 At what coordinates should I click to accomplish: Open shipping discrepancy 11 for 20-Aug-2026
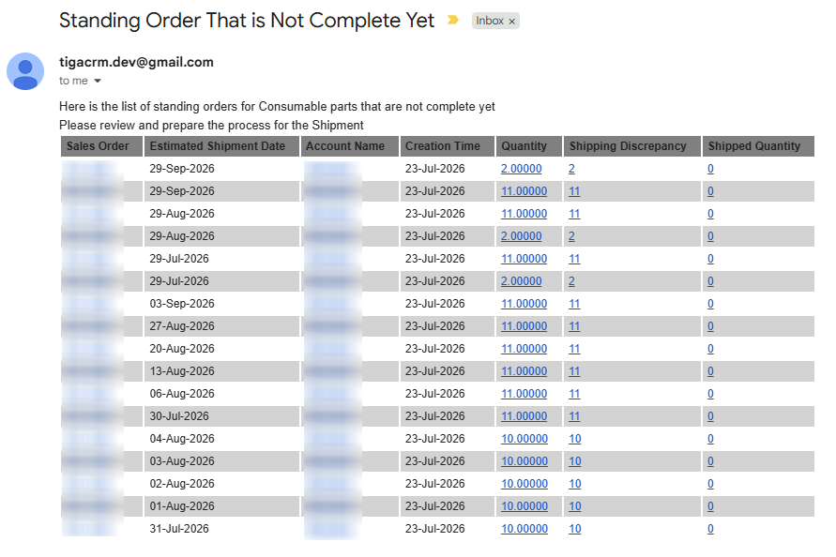[x=574, y=349]
